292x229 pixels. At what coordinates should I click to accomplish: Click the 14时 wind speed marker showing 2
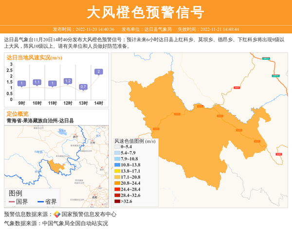(x=99, y=72)
